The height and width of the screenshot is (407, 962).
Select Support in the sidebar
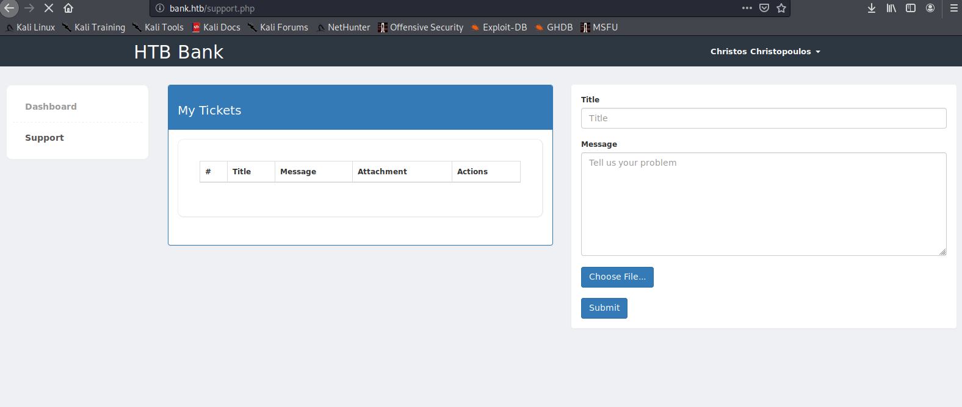pyautogui.click(x=45, y=138)
